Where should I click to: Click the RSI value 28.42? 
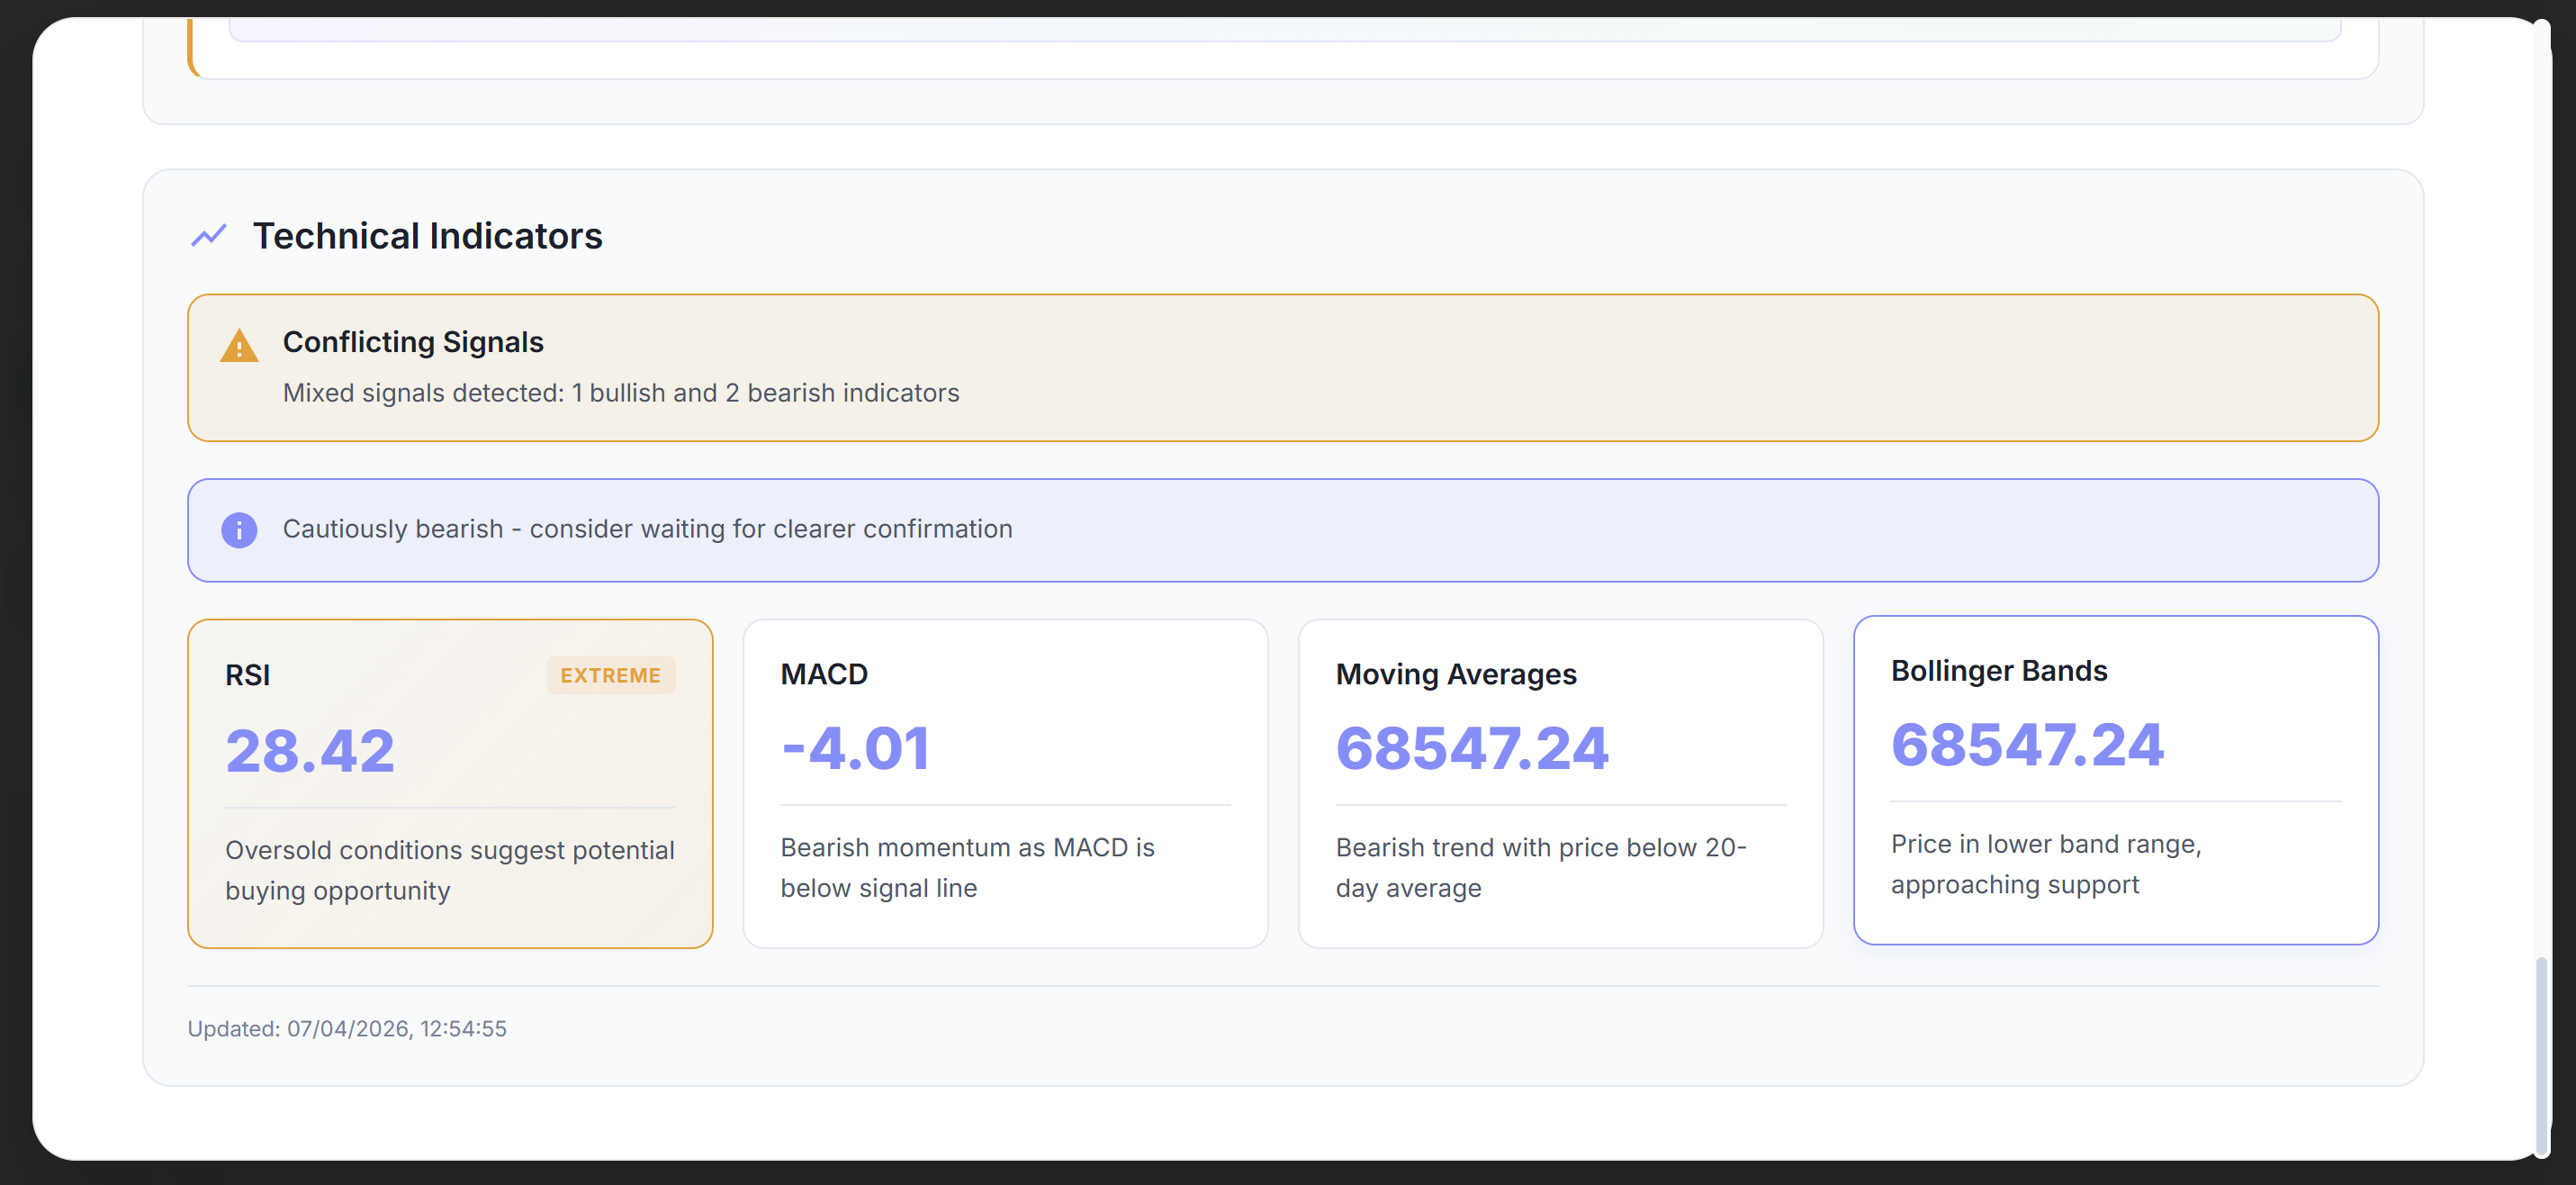tap(310, 751)
